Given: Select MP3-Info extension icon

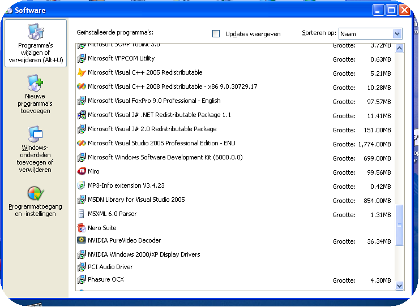Looking at the screenshot, I should coord(81,185).
